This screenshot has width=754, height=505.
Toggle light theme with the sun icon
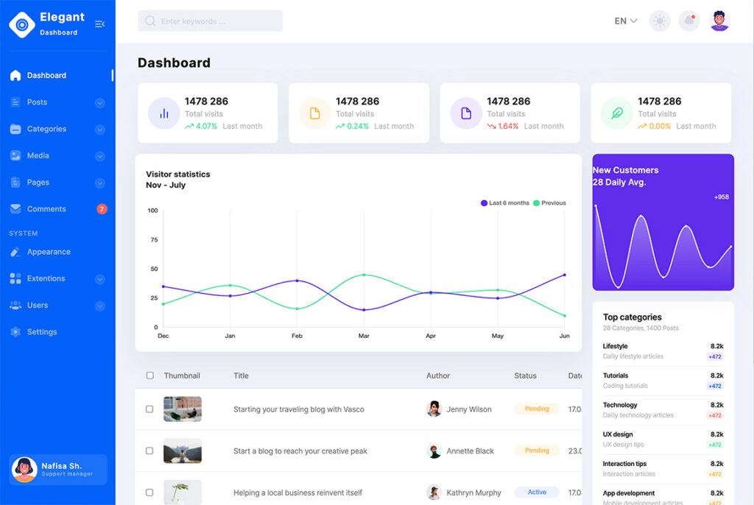[x=660, y=21]
